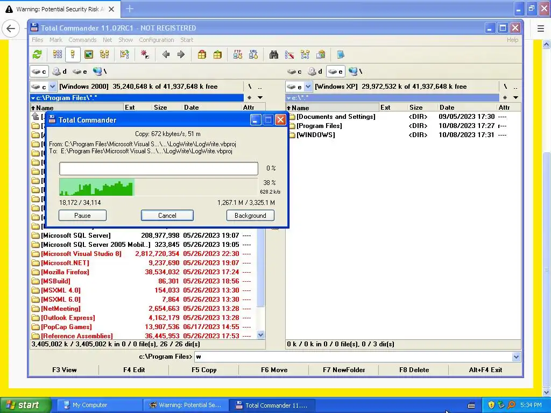Click left panel scrollbar down arrow

[x=260, y=335]
